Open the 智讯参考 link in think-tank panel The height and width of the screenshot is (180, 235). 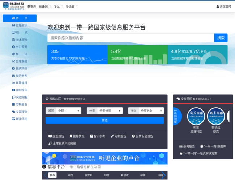click(98, 136)
